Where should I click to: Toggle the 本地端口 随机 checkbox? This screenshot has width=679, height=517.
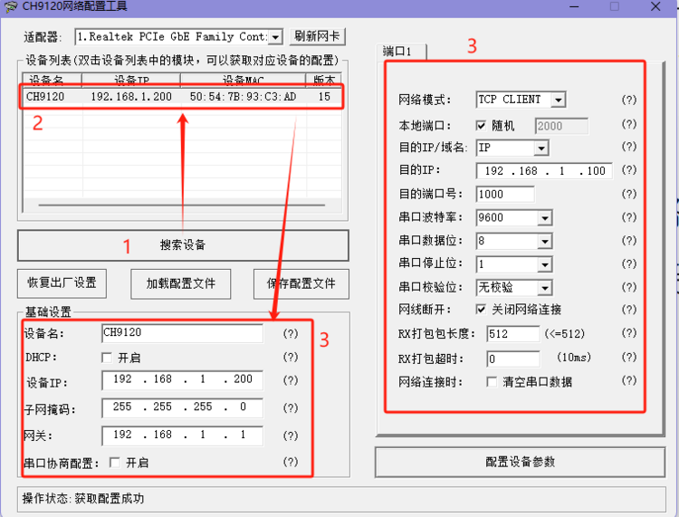[481, 126]
